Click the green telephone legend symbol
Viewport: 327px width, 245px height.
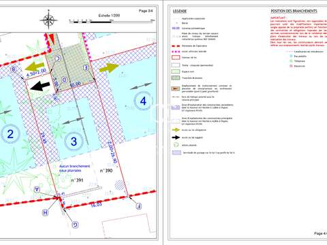291,61
